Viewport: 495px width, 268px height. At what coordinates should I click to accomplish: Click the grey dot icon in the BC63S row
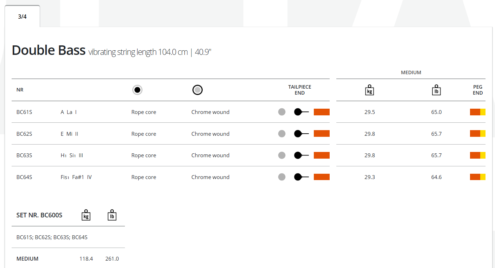coord(282,155)
